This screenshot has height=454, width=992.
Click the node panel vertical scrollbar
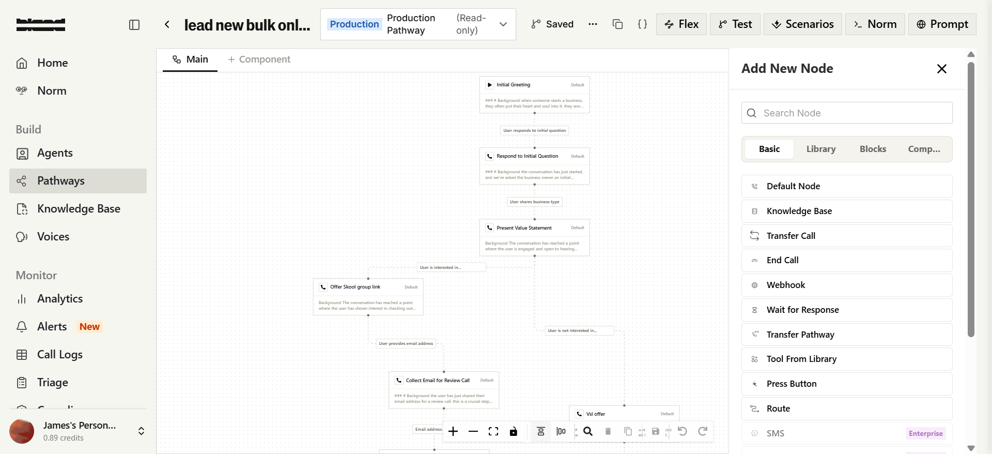pos(971,200)
